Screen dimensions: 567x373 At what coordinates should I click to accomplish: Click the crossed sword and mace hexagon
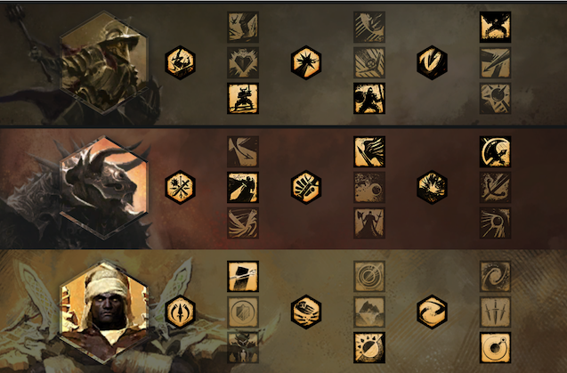pos(180,188)
